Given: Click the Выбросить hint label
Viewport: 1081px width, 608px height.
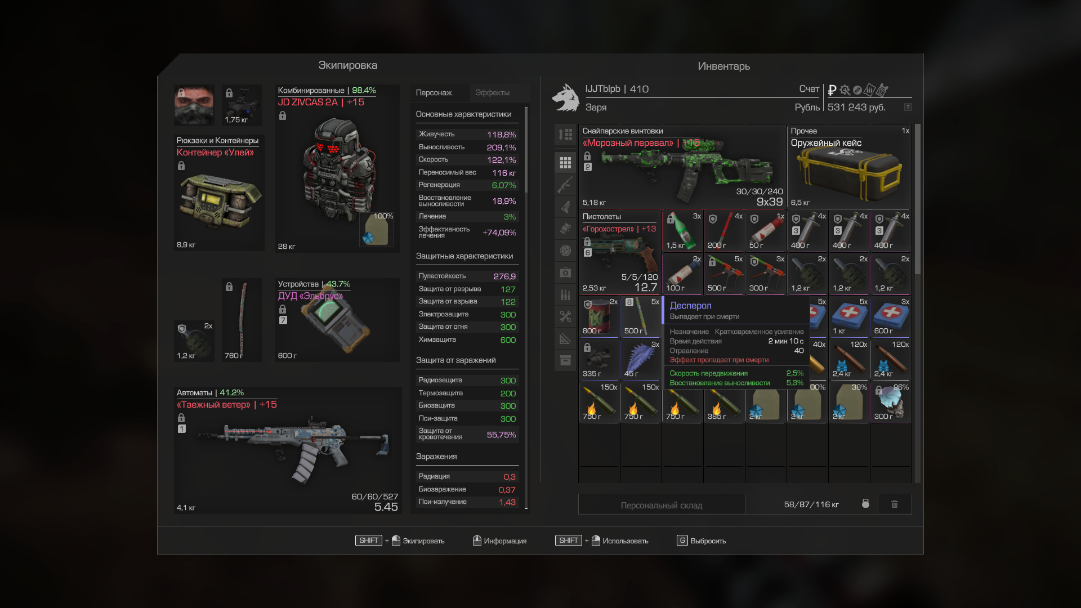Looking at the screenshot, I should click(x=708, y=541).
